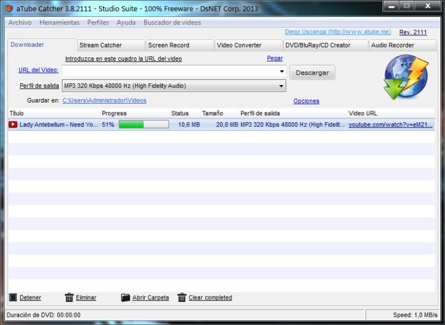Expand the URL del Video dropdown arrow
Viewport: 445px width, 325px height.
(x=282, y=71)
